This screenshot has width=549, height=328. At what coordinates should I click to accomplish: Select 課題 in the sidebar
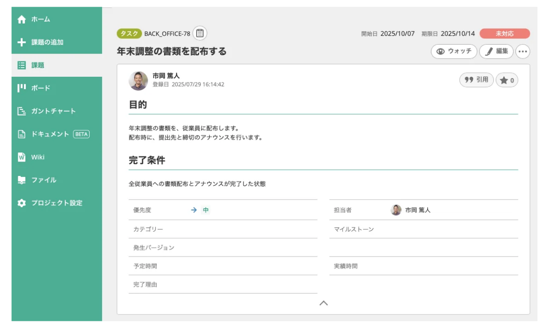click(x=57, y=65)
